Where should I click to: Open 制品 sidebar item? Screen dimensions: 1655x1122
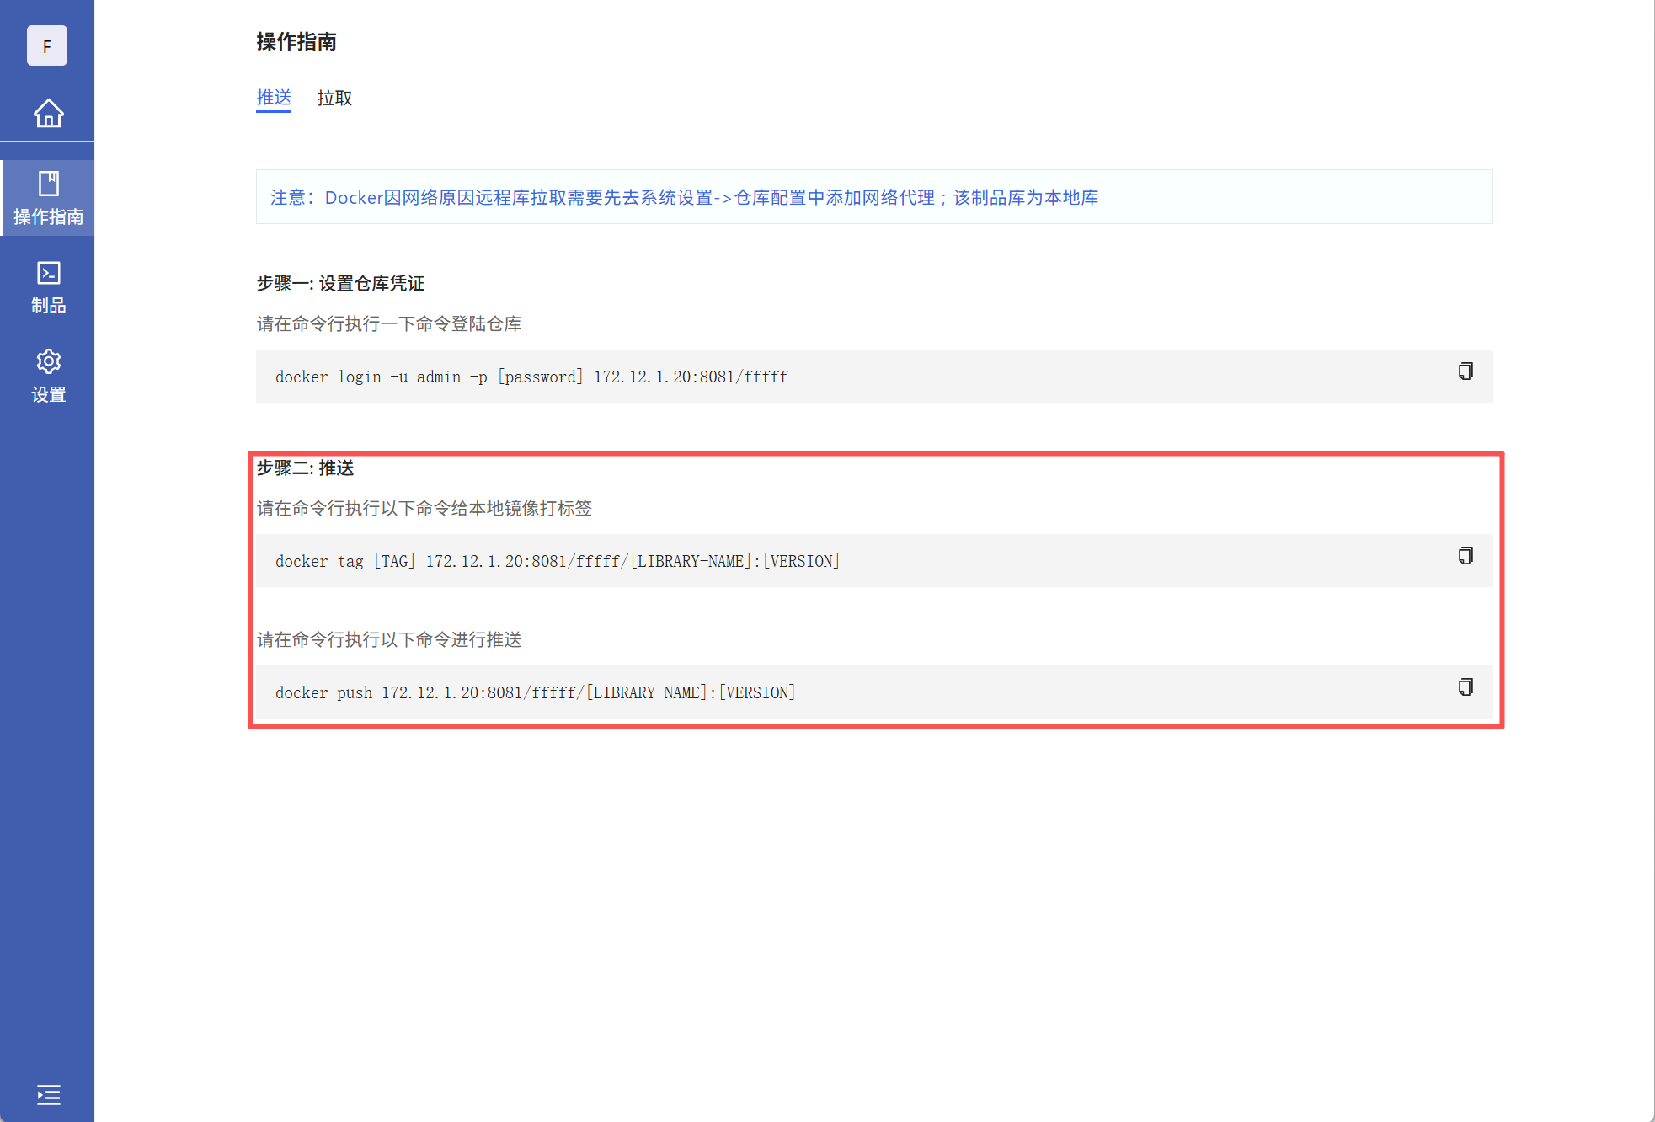click(48, 288)
